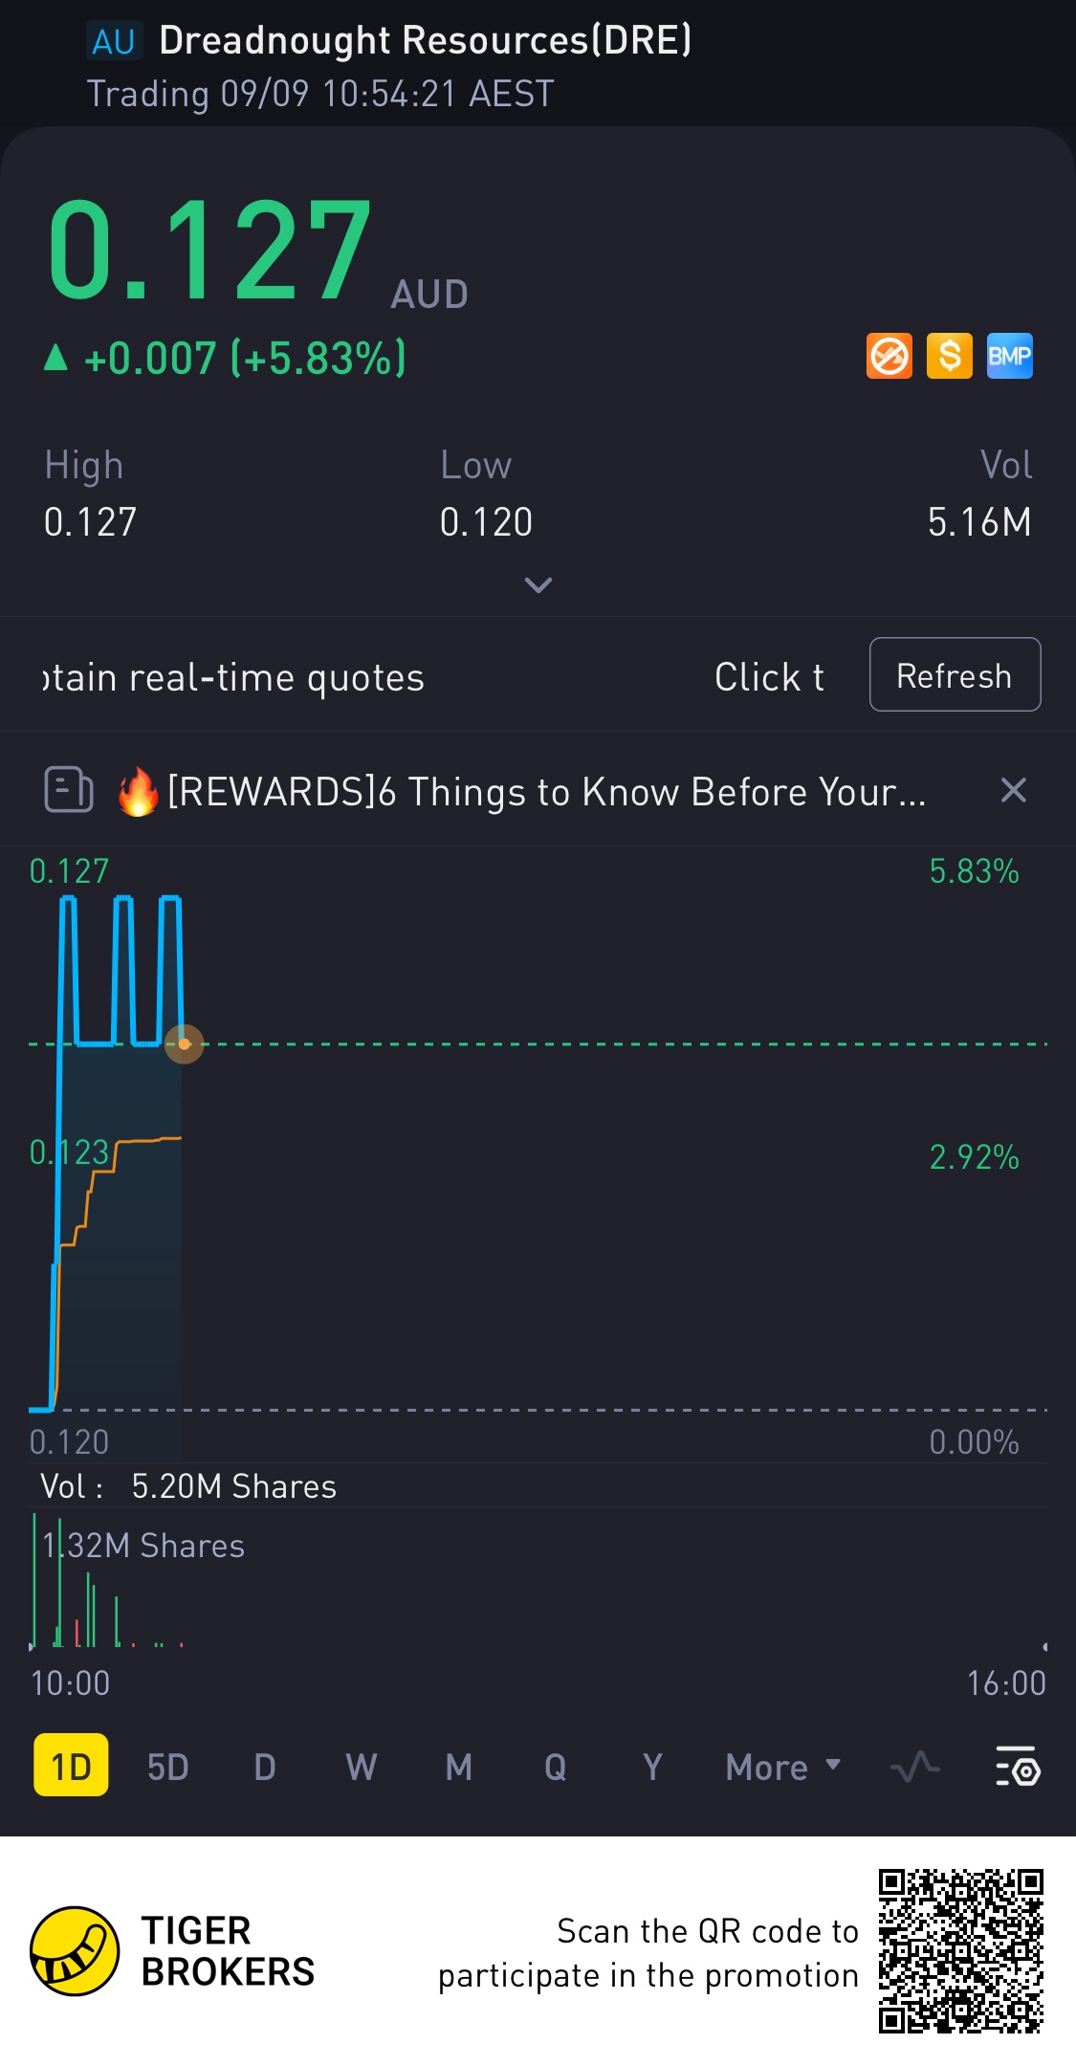Dismiss the REWARDS banner
The width and height of the screenshot is (1076, 2066).
click(x=1013, y=791)
